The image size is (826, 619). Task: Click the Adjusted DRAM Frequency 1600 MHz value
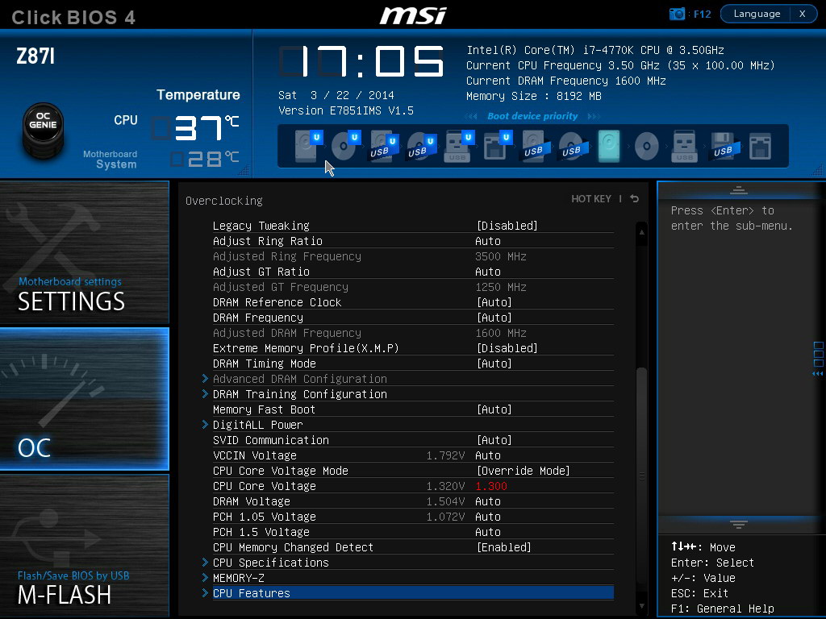coord(500,333)
